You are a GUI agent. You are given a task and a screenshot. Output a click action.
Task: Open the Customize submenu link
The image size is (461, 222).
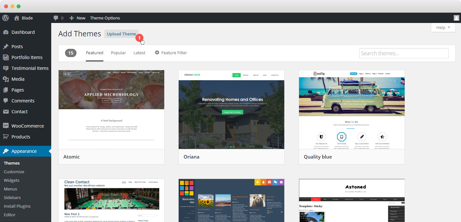14,172
